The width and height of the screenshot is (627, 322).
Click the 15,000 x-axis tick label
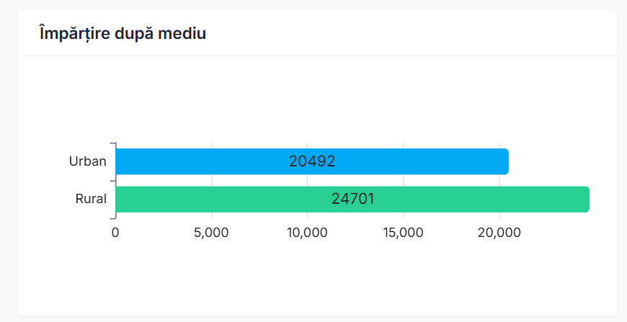pos(404,233)
